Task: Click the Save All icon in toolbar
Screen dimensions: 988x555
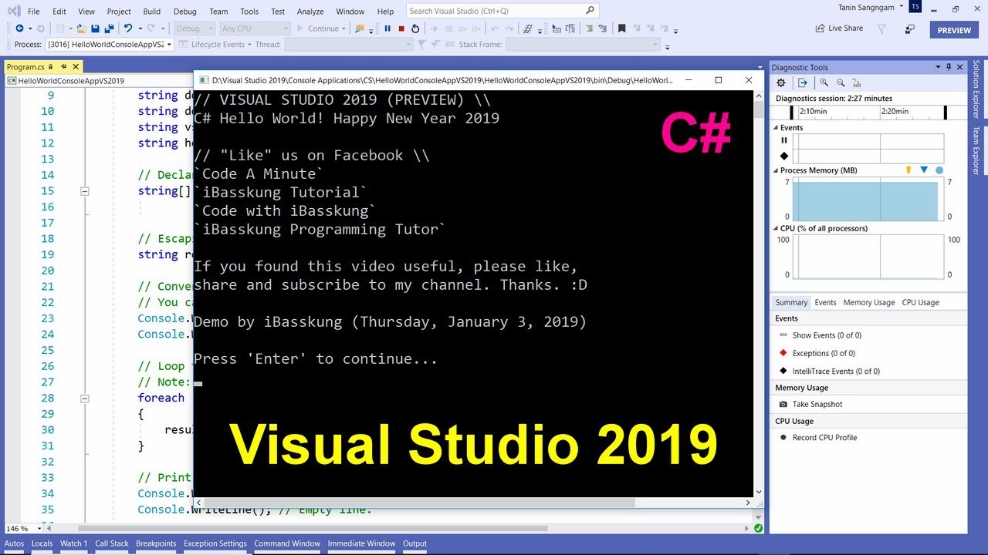Action: tap(108, 29)
